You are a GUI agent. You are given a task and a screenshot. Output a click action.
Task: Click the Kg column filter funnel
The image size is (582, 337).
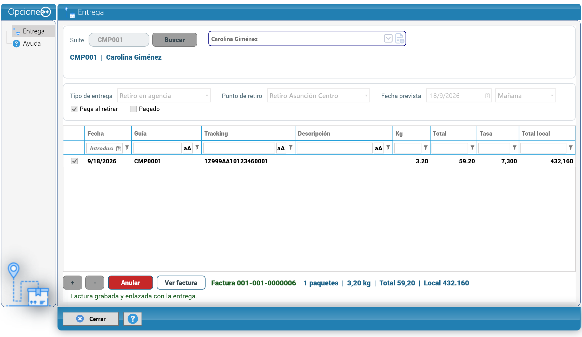(426, 148)
